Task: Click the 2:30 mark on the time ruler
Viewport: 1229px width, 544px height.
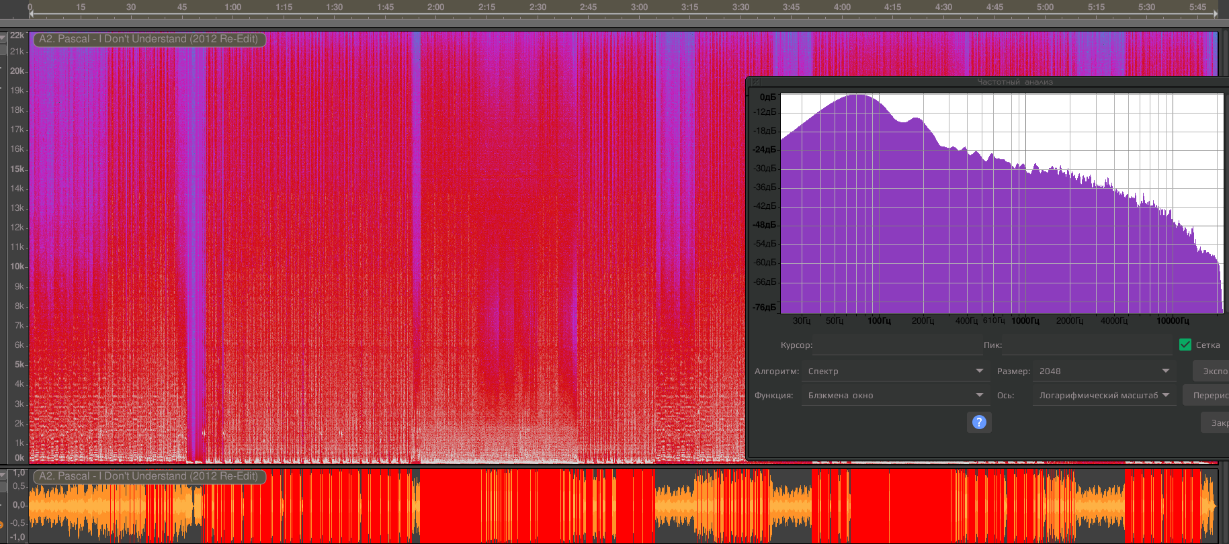Action: point(538,7)
